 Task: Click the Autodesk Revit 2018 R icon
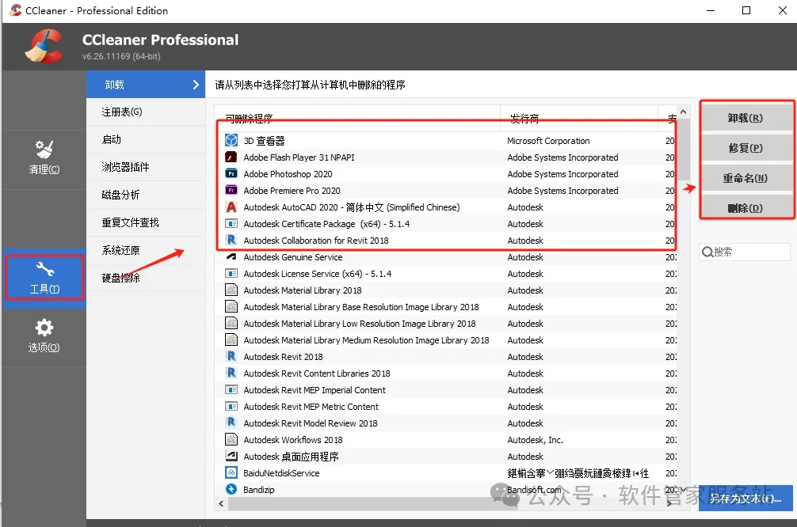click(x=231, y=356)
